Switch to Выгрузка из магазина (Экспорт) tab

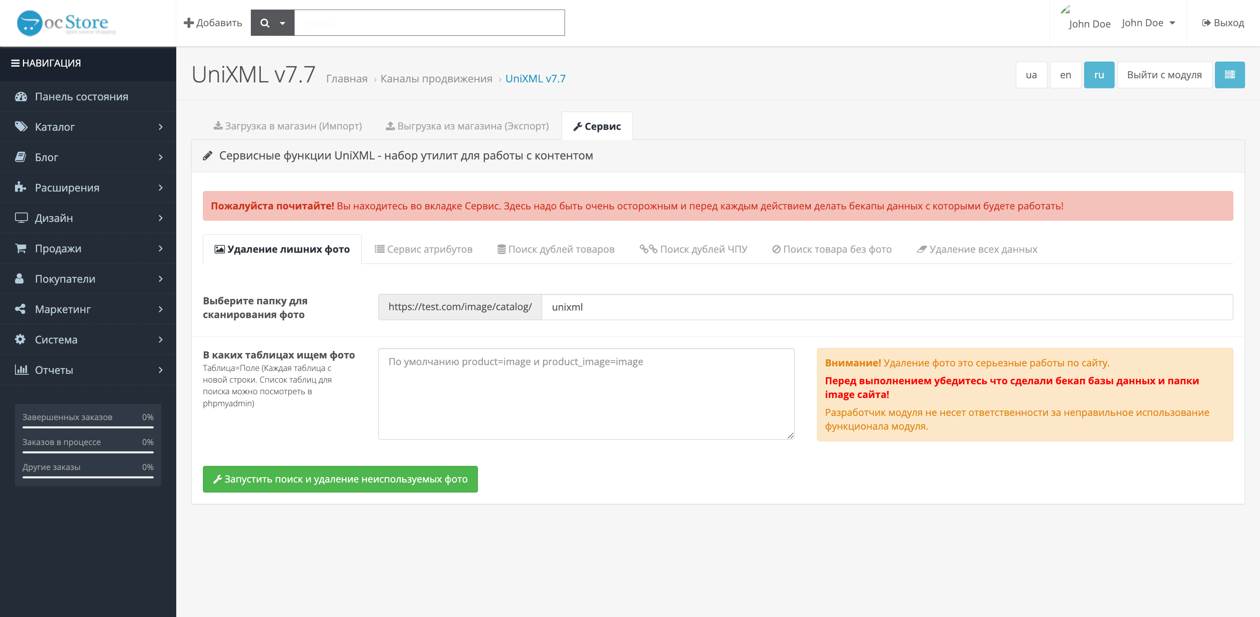click(x=467, y=126)
